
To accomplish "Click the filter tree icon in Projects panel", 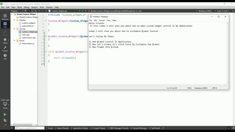I will 26,11.
